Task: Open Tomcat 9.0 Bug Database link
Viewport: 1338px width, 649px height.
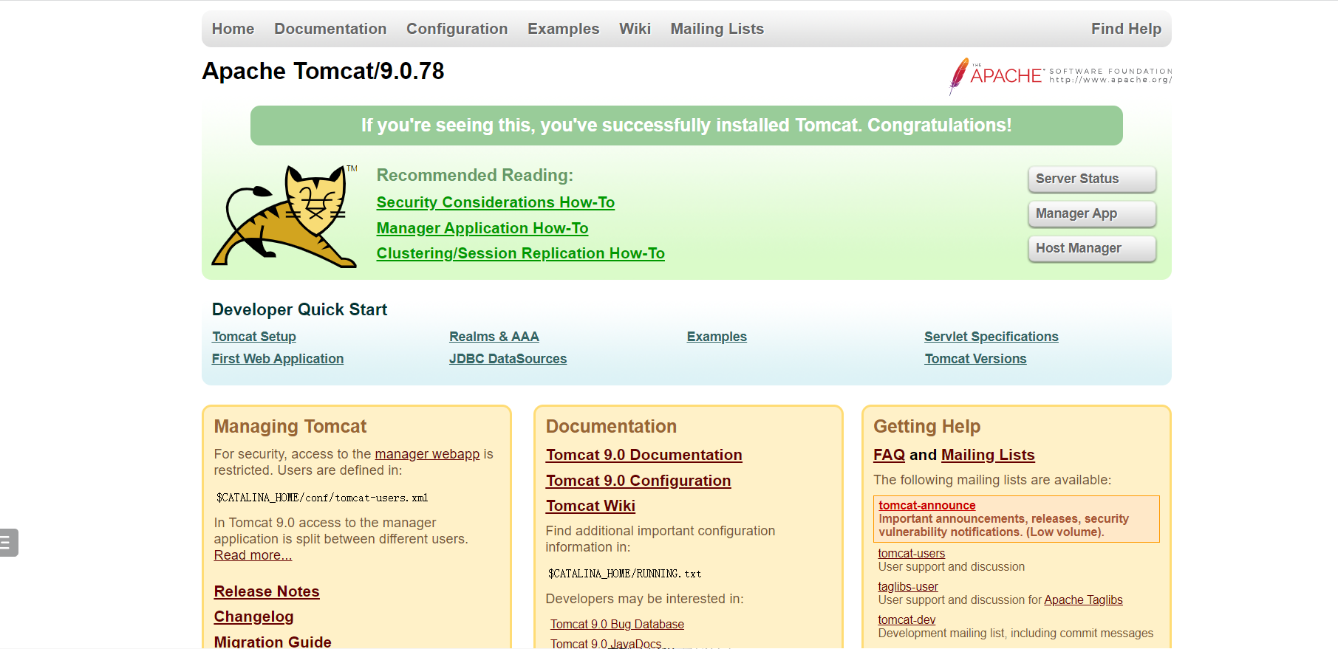Action: (617, 625)
